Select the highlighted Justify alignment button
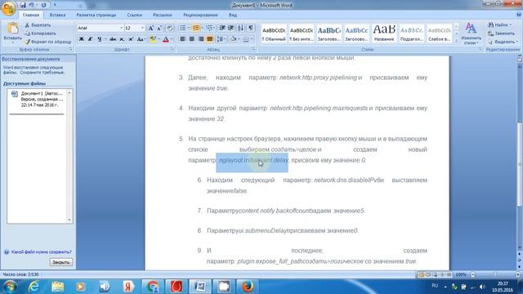Image resolution: width=523 pixels, height=294 pixels. pos(209,39)
